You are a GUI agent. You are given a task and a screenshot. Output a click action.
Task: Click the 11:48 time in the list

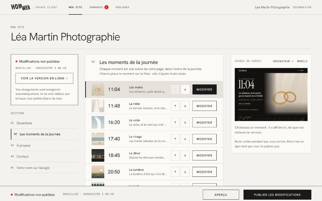pyautogui.click(x=114, y=106)
